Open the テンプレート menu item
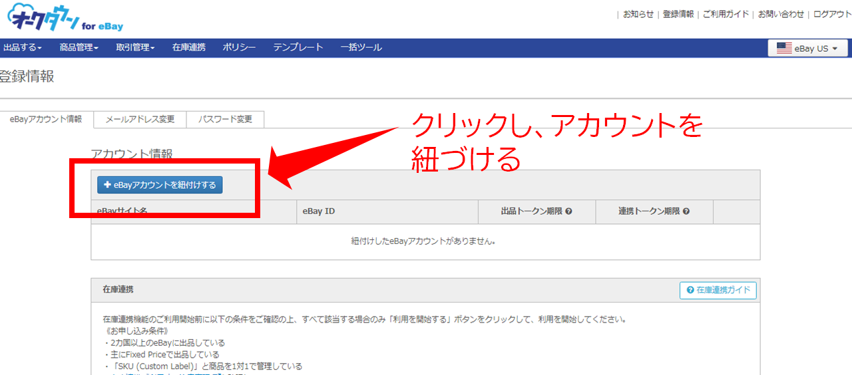Screen dimensions: 852x375 (x=298, y=48)
